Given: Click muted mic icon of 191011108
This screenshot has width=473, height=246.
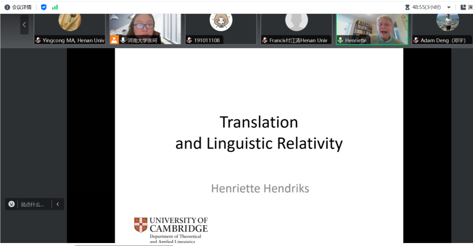Looking at the screenshot, I should pyautogui.click(x=189, y=40).
